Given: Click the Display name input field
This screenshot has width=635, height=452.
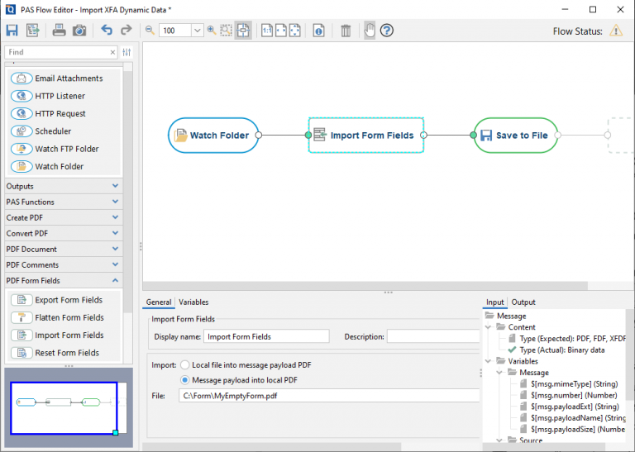Looking at the screenshot, I should click(x=266, y=336).
